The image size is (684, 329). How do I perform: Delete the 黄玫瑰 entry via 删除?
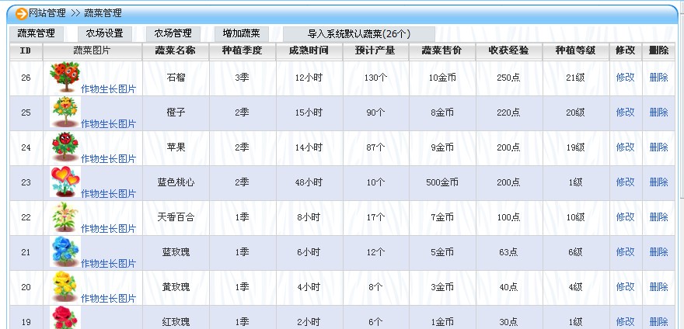(658, 287)
